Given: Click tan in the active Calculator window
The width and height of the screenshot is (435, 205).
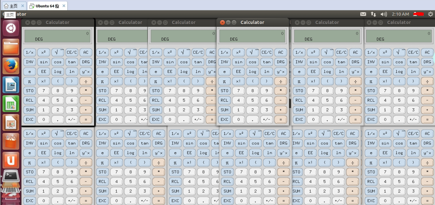Looking at the screenshot, I should point(267,62).
